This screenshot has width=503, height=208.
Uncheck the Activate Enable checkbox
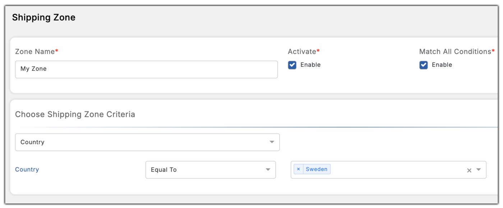click(x=292, y=65)
